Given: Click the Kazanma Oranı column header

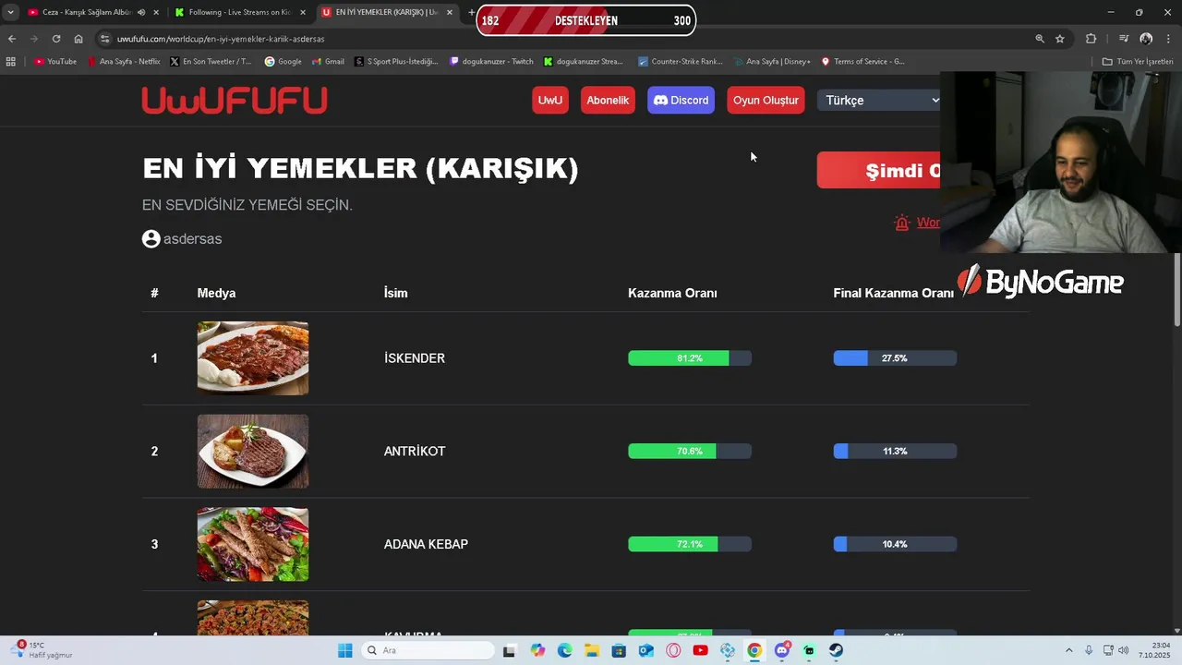Looking at the screenshot, I should pyautogui.click(x=672, y=293).
